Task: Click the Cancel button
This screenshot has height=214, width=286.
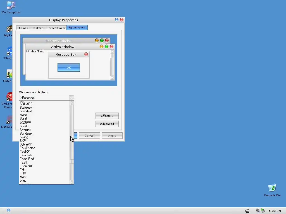Action: click(x=89, y=135)
